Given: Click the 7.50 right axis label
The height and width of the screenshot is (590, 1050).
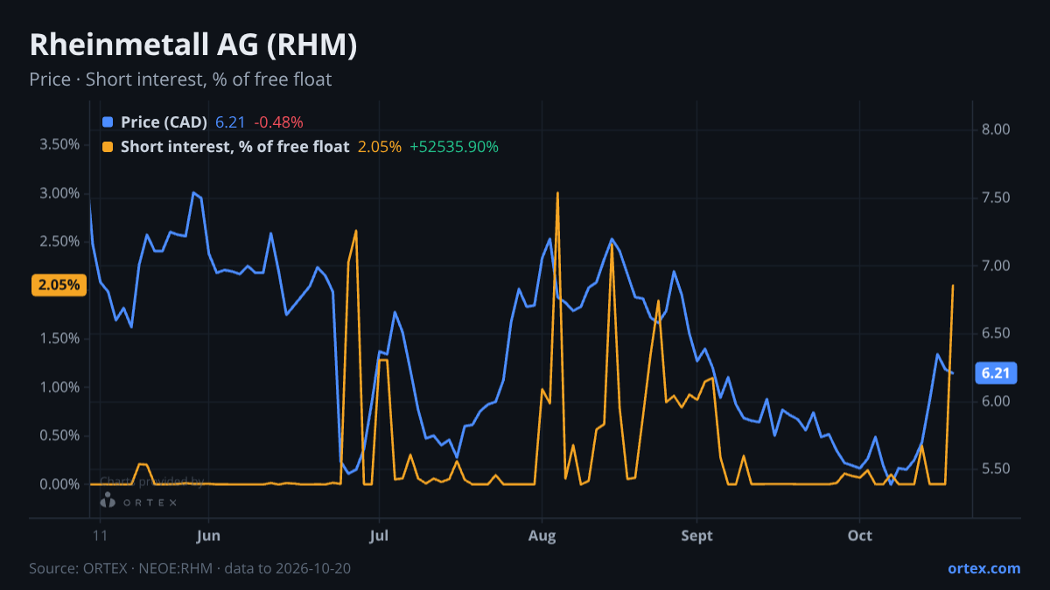Looking at the screenshot, I should (996, 198).
